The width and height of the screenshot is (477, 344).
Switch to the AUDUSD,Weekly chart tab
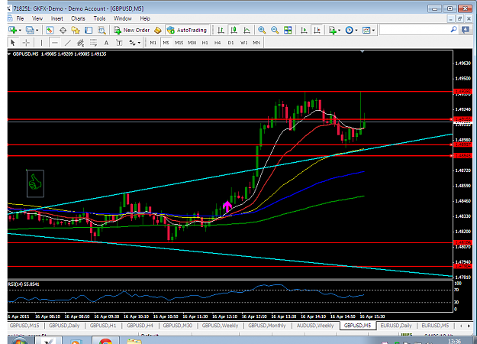click(x=315, y=326)
